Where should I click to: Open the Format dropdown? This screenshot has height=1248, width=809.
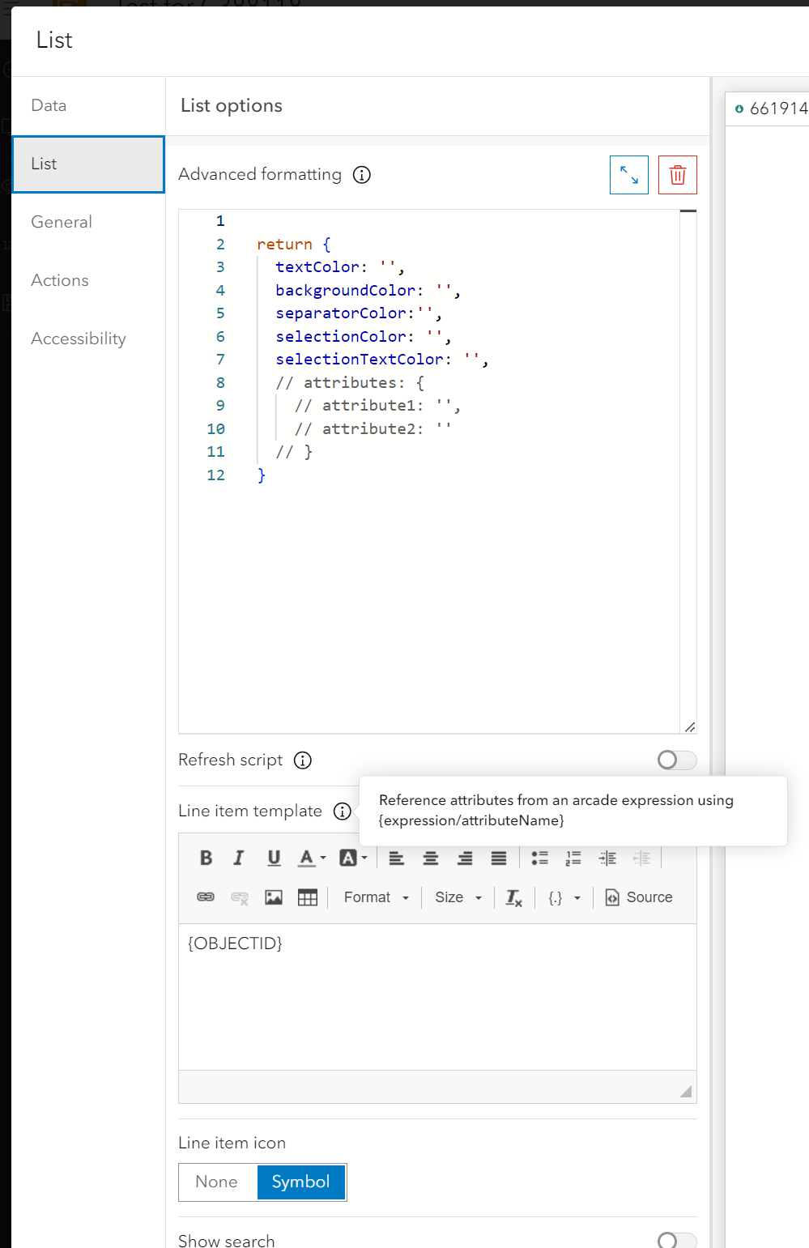[374, 897]
